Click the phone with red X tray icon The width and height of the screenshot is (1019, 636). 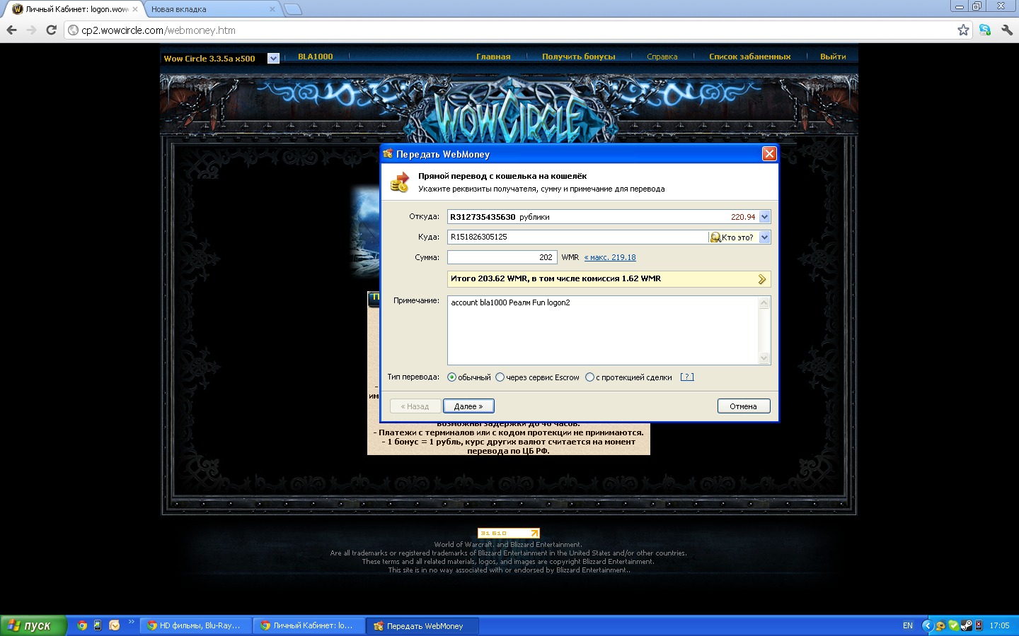pyautogui.click(x=979, y=625)
